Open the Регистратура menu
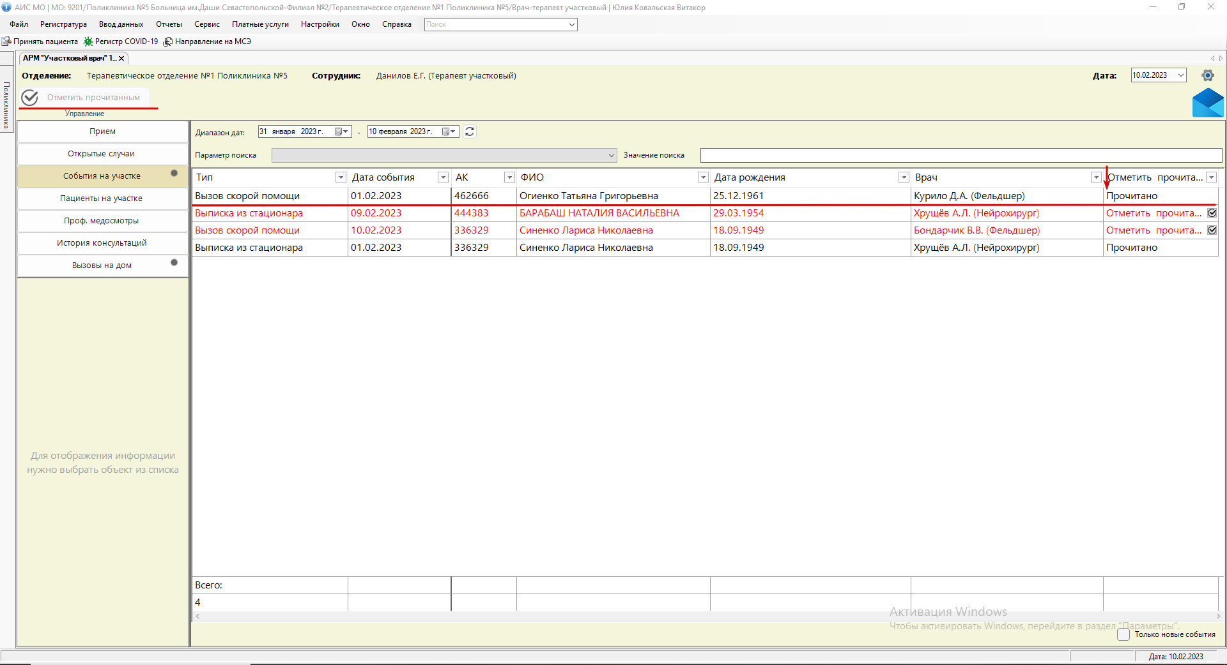Viewport: 1227px width, 665px height. [x=63, y=24]
